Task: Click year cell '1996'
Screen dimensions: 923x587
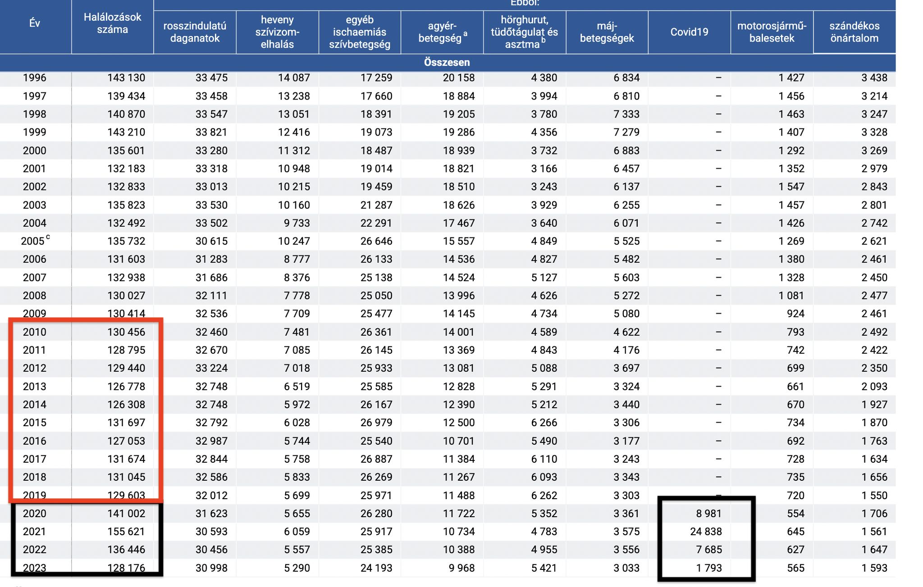Action: (35, 77)
